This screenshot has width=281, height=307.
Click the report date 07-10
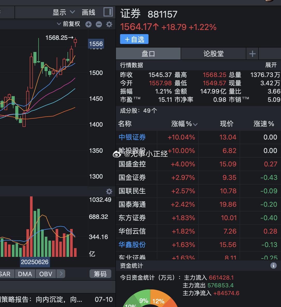104,299
